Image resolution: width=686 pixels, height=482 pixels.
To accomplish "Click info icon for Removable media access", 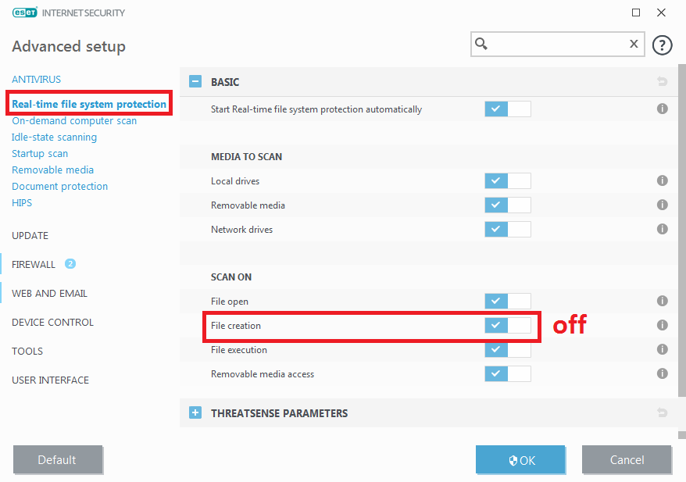I will point(662,373).
